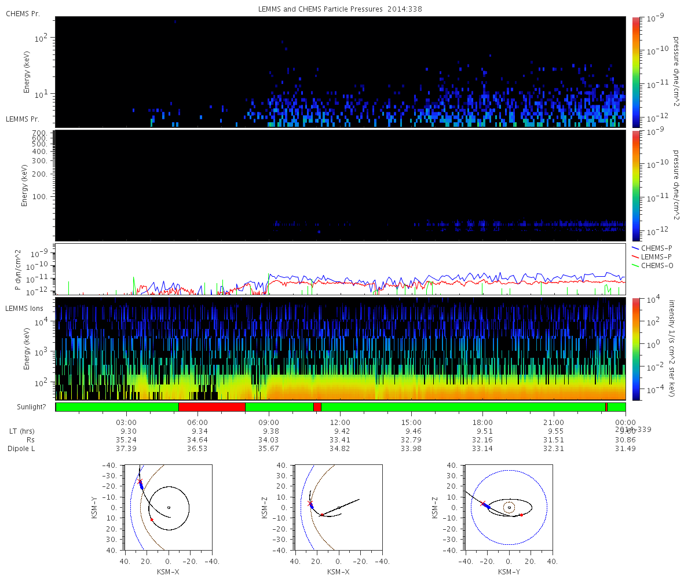Click the LEMMS pressure color scale bar
The height and width of the screenshot is (579, 695).
coord(636,185)
